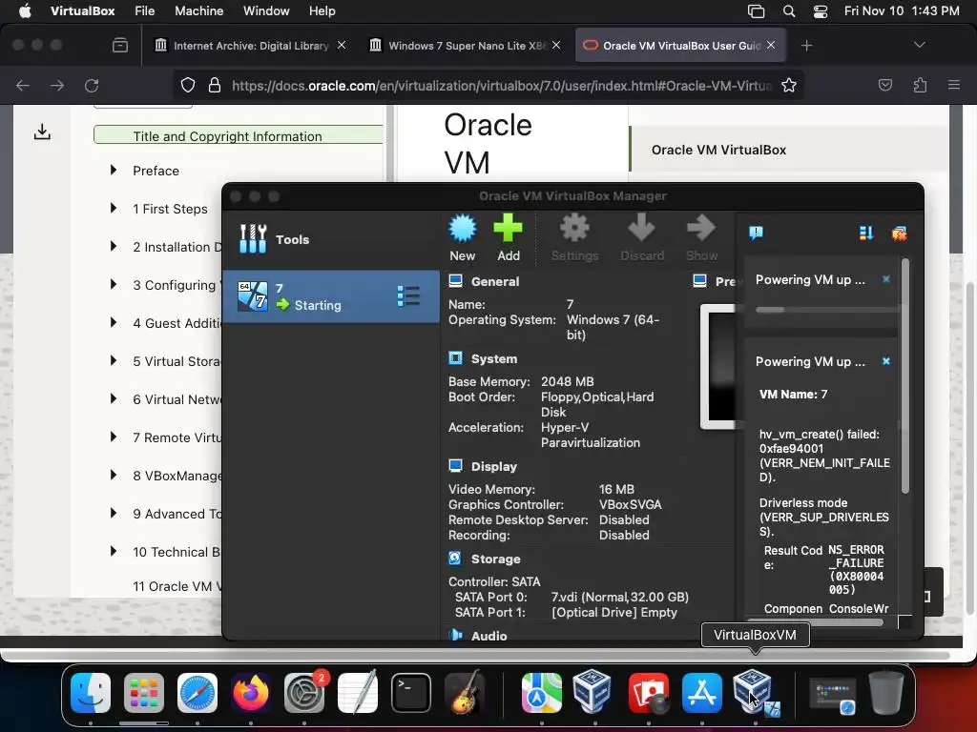The image size is (977, 732).
Task: Expand the 6 Virtual Networking chapter arrow
Action: (113, 398)
